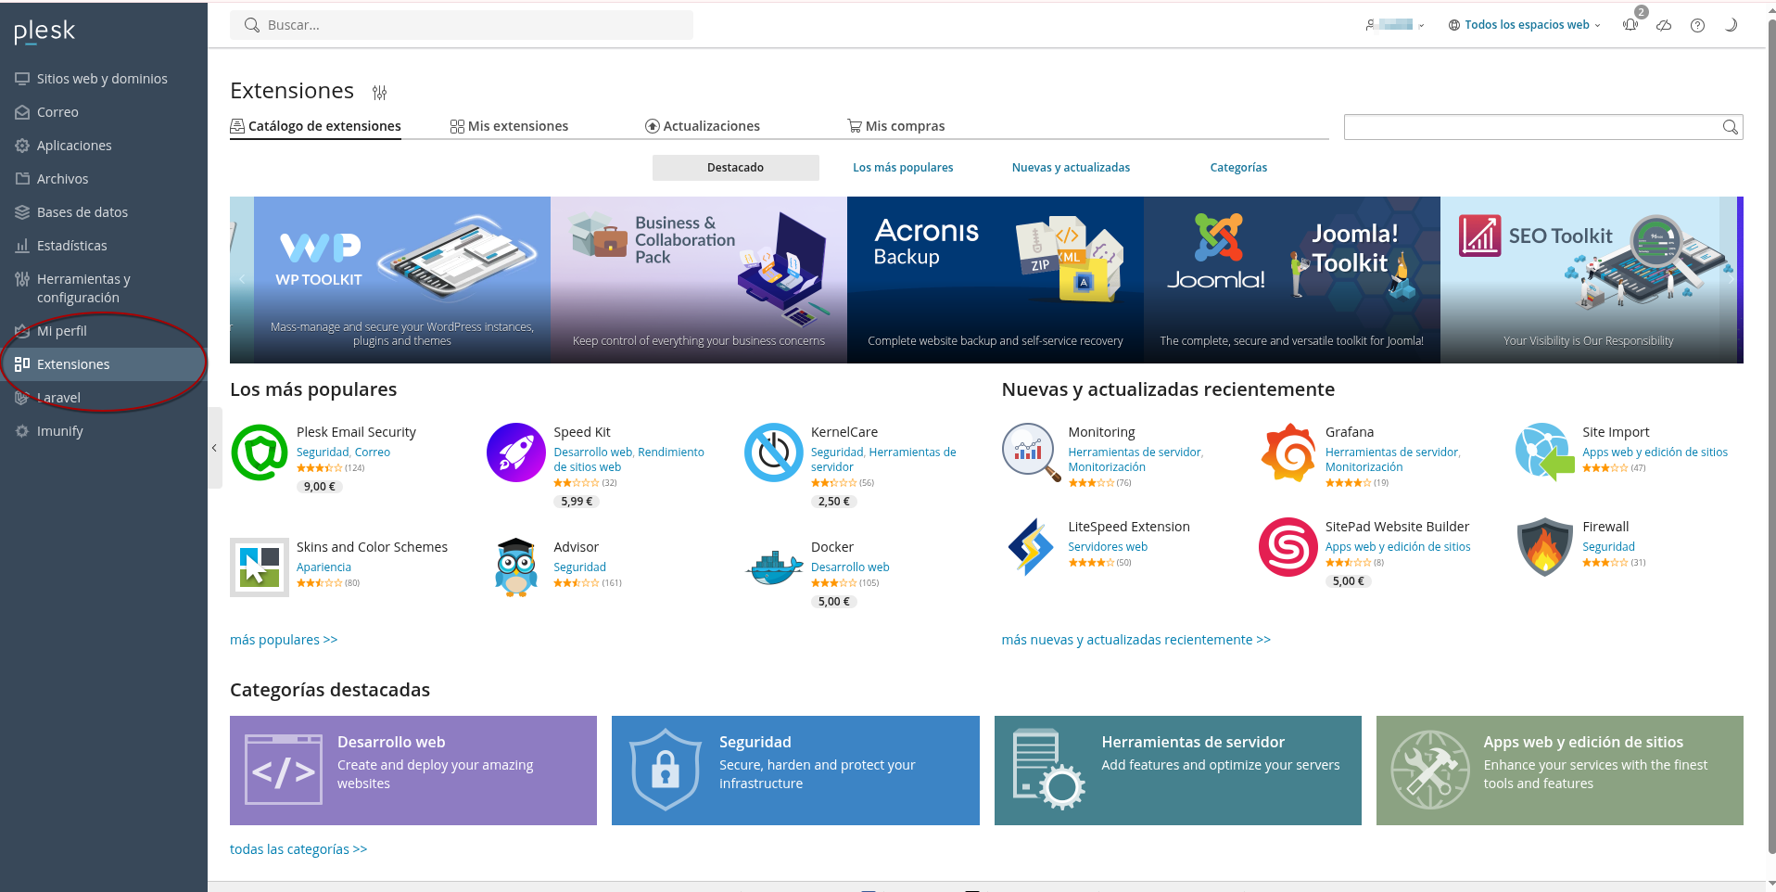Select Catálogo de extensiones tab
This screenshot has height=892, width=1776.
315,126
